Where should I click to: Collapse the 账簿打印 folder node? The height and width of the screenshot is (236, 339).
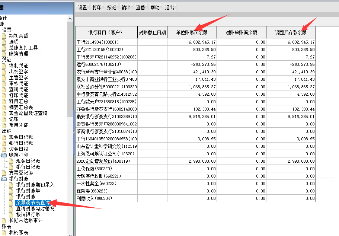coord(4,155)
